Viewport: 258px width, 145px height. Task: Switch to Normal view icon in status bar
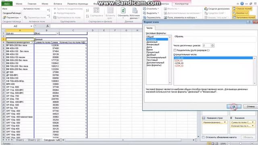point(209,143)
